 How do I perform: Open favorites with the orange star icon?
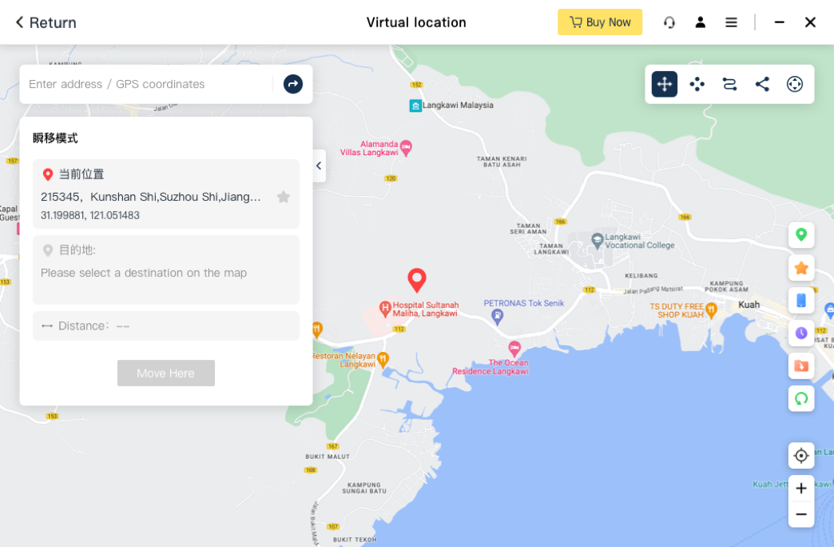click(x=801, y=268)
